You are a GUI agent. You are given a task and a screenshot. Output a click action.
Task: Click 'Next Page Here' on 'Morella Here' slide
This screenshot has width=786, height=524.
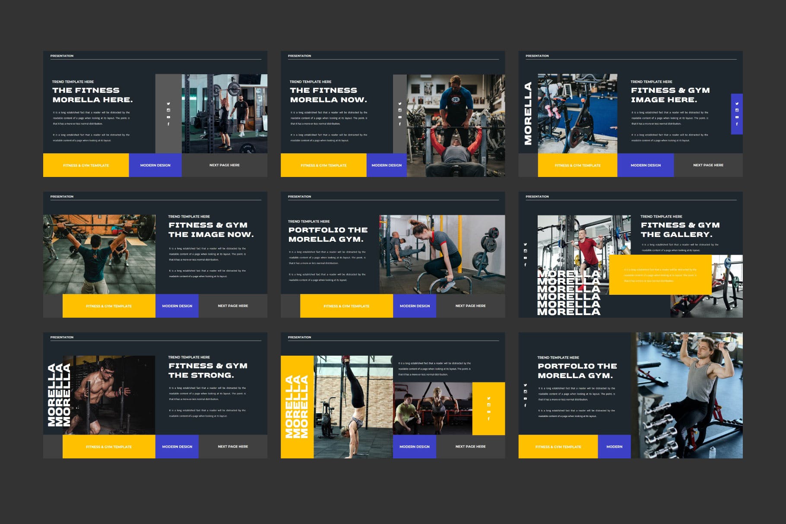[225, 165]
